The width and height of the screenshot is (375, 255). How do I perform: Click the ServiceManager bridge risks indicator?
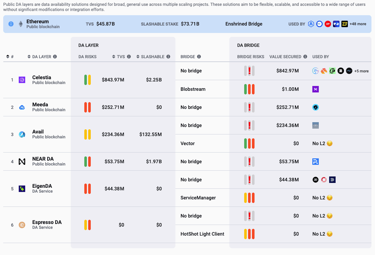[249, 198]
